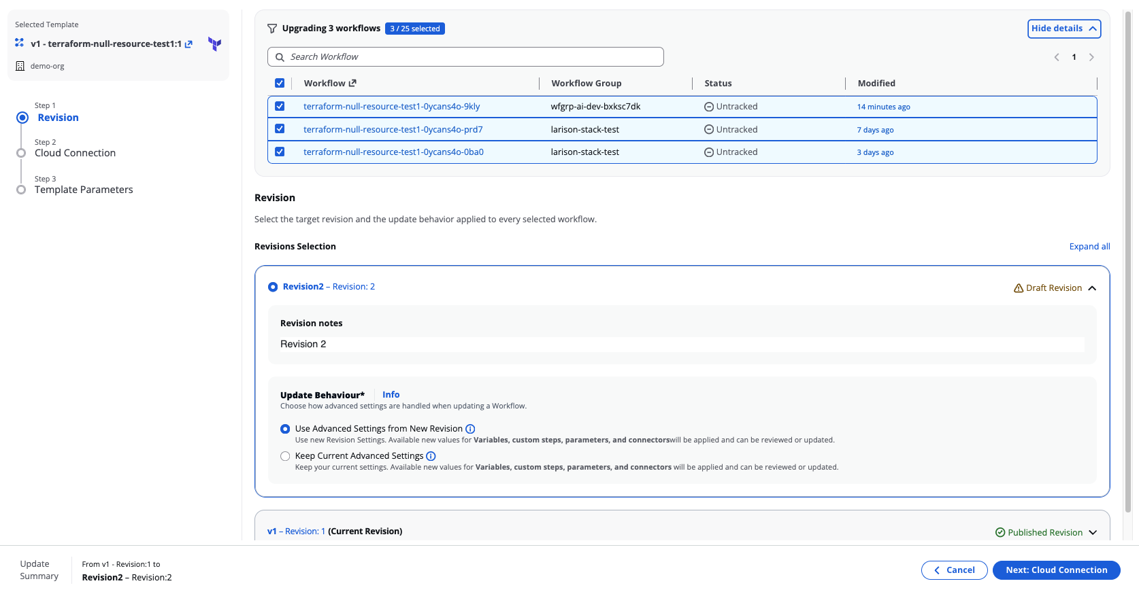Go to Step 2 Cloud Connection

75,153
